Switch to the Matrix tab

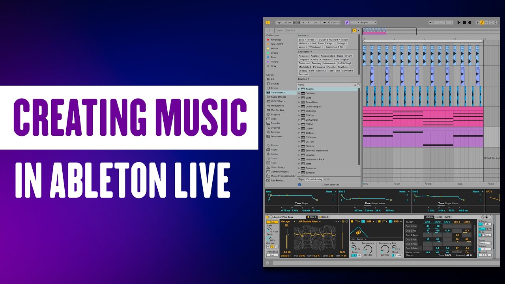pos(429,217)
